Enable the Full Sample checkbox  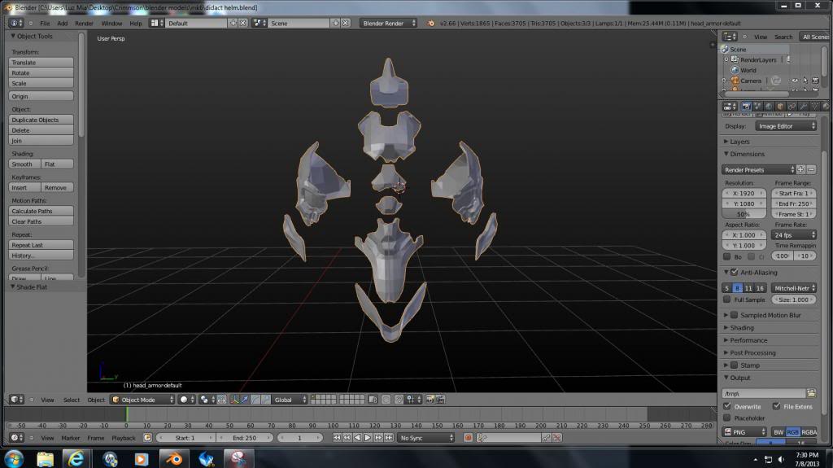(x=728, y=300)
